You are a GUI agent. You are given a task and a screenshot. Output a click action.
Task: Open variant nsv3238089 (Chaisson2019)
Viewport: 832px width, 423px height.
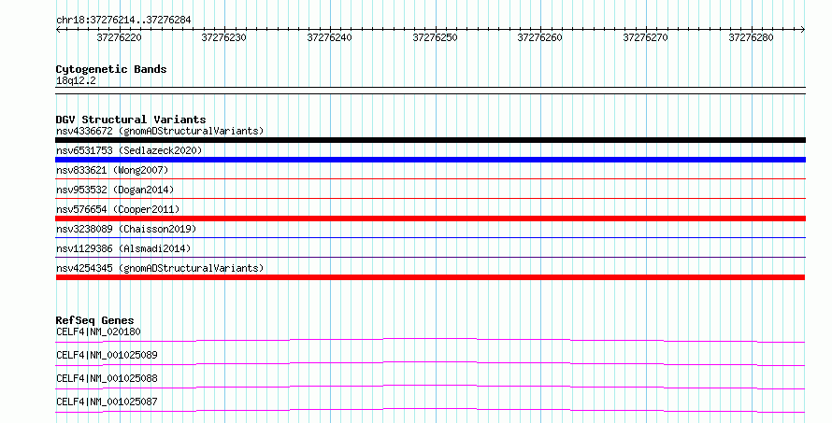click(126, 229)
